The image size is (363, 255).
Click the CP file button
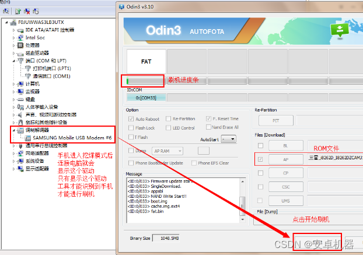286,173
